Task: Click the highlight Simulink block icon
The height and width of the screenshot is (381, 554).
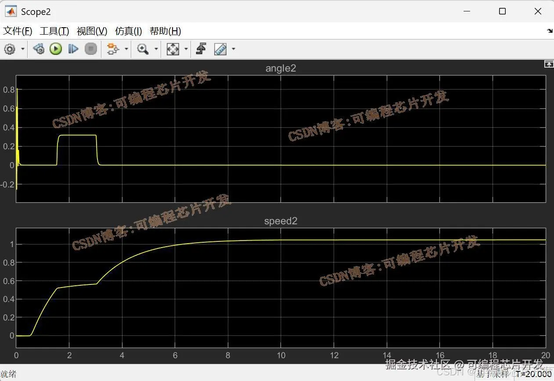Action: pos(113,49)
